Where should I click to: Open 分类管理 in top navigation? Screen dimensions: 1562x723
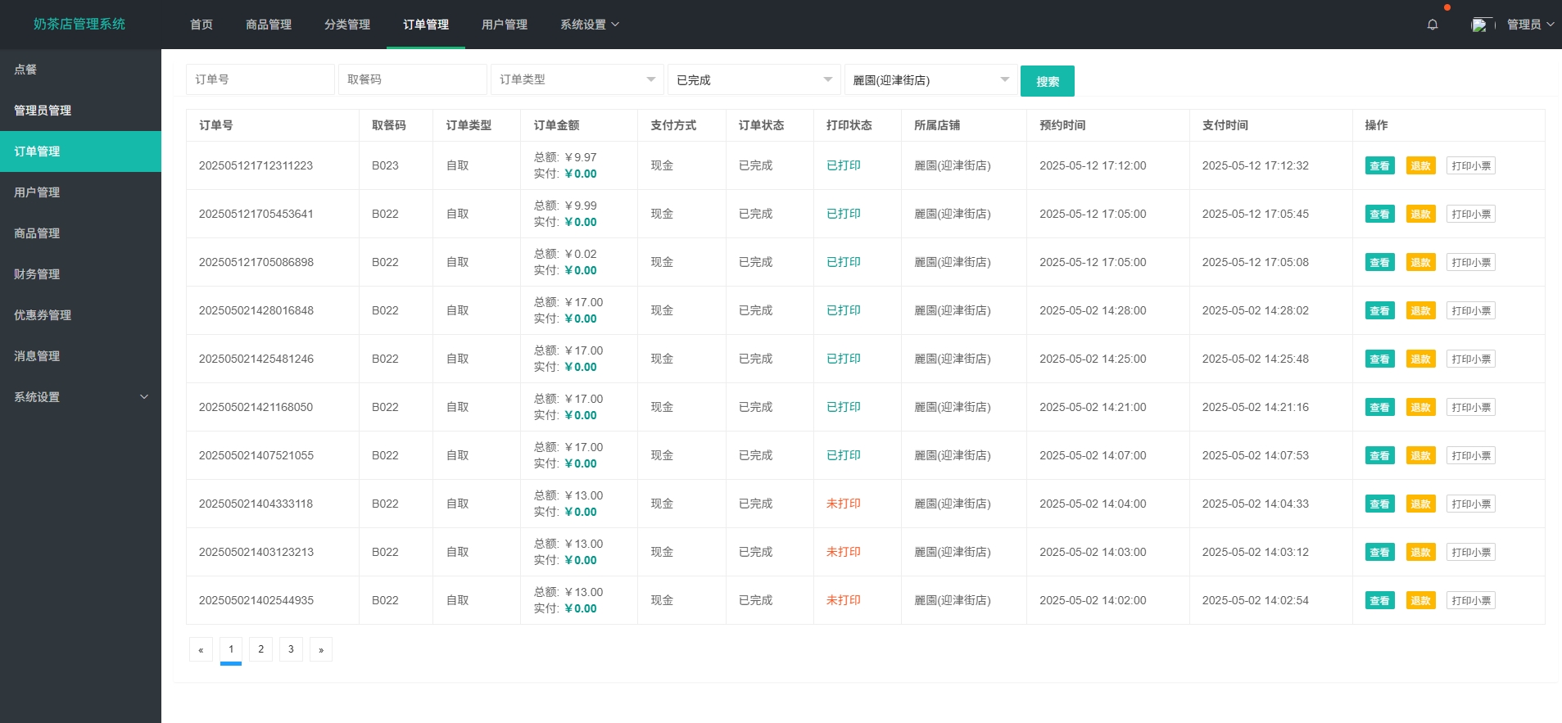click(x=347, y=25)
